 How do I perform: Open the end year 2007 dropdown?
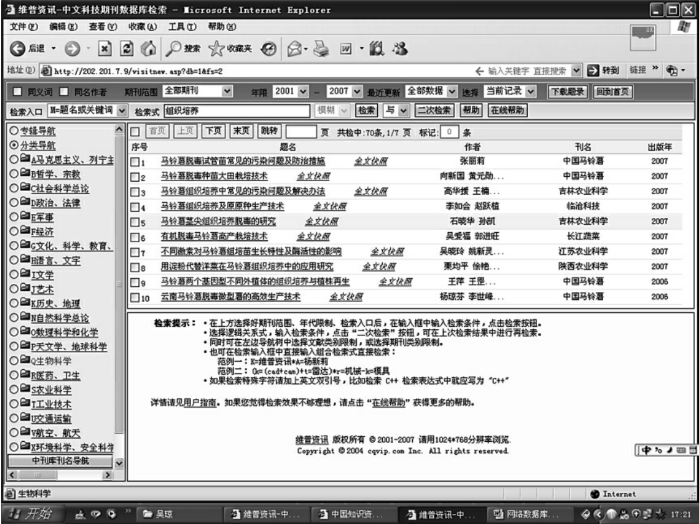pos(357,91)
